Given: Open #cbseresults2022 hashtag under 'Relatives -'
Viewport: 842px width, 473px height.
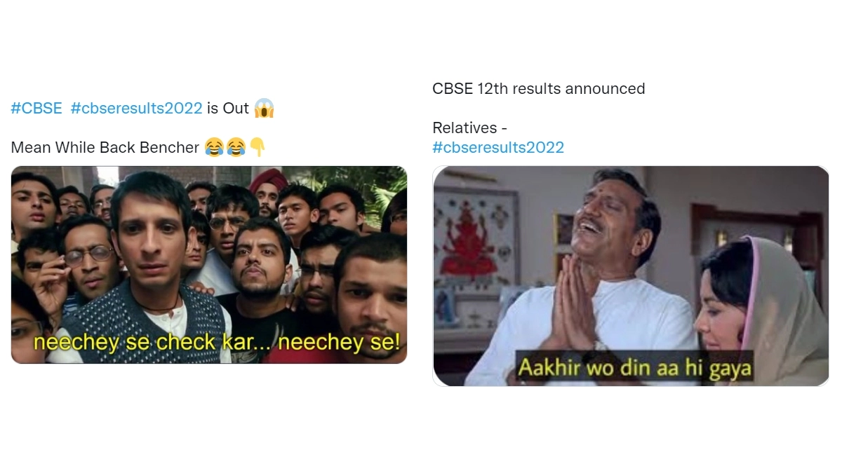Looking at the screenshot, I should pyautogui.click(x=497, y=148).
